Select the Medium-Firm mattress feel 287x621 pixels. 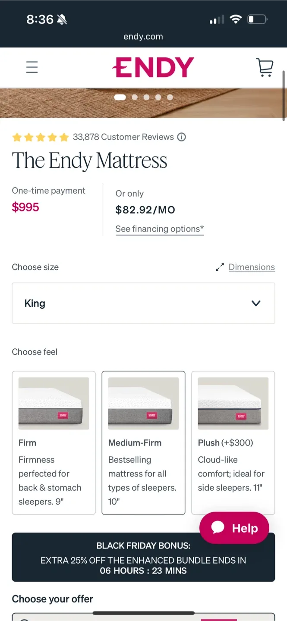point(143,443)
